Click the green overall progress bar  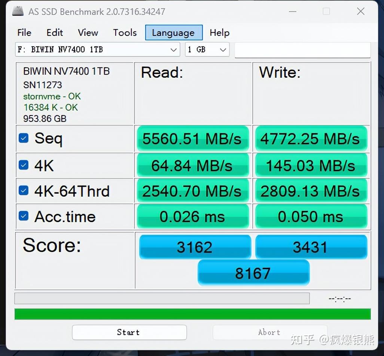click(192, 314)
